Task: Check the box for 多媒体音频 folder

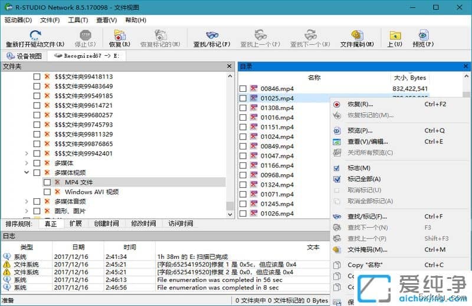Action: 37,201
